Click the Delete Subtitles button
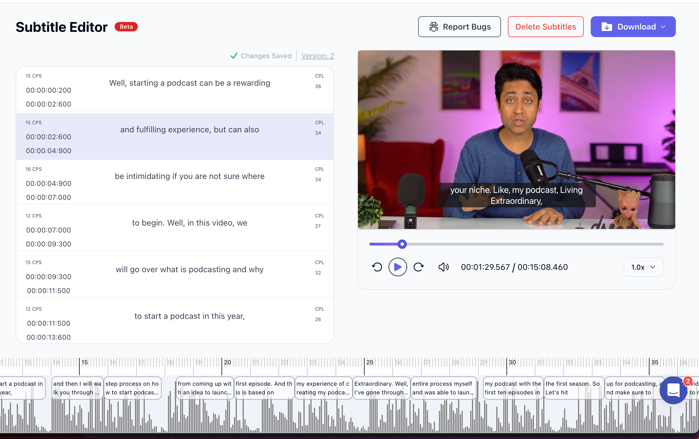The width and height of the screenshot is (699, 439). (x=546, y=27)
